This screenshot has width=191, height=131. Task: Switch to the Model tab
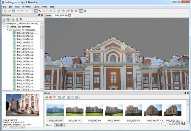pyautogui.click(x=49, y=15)
